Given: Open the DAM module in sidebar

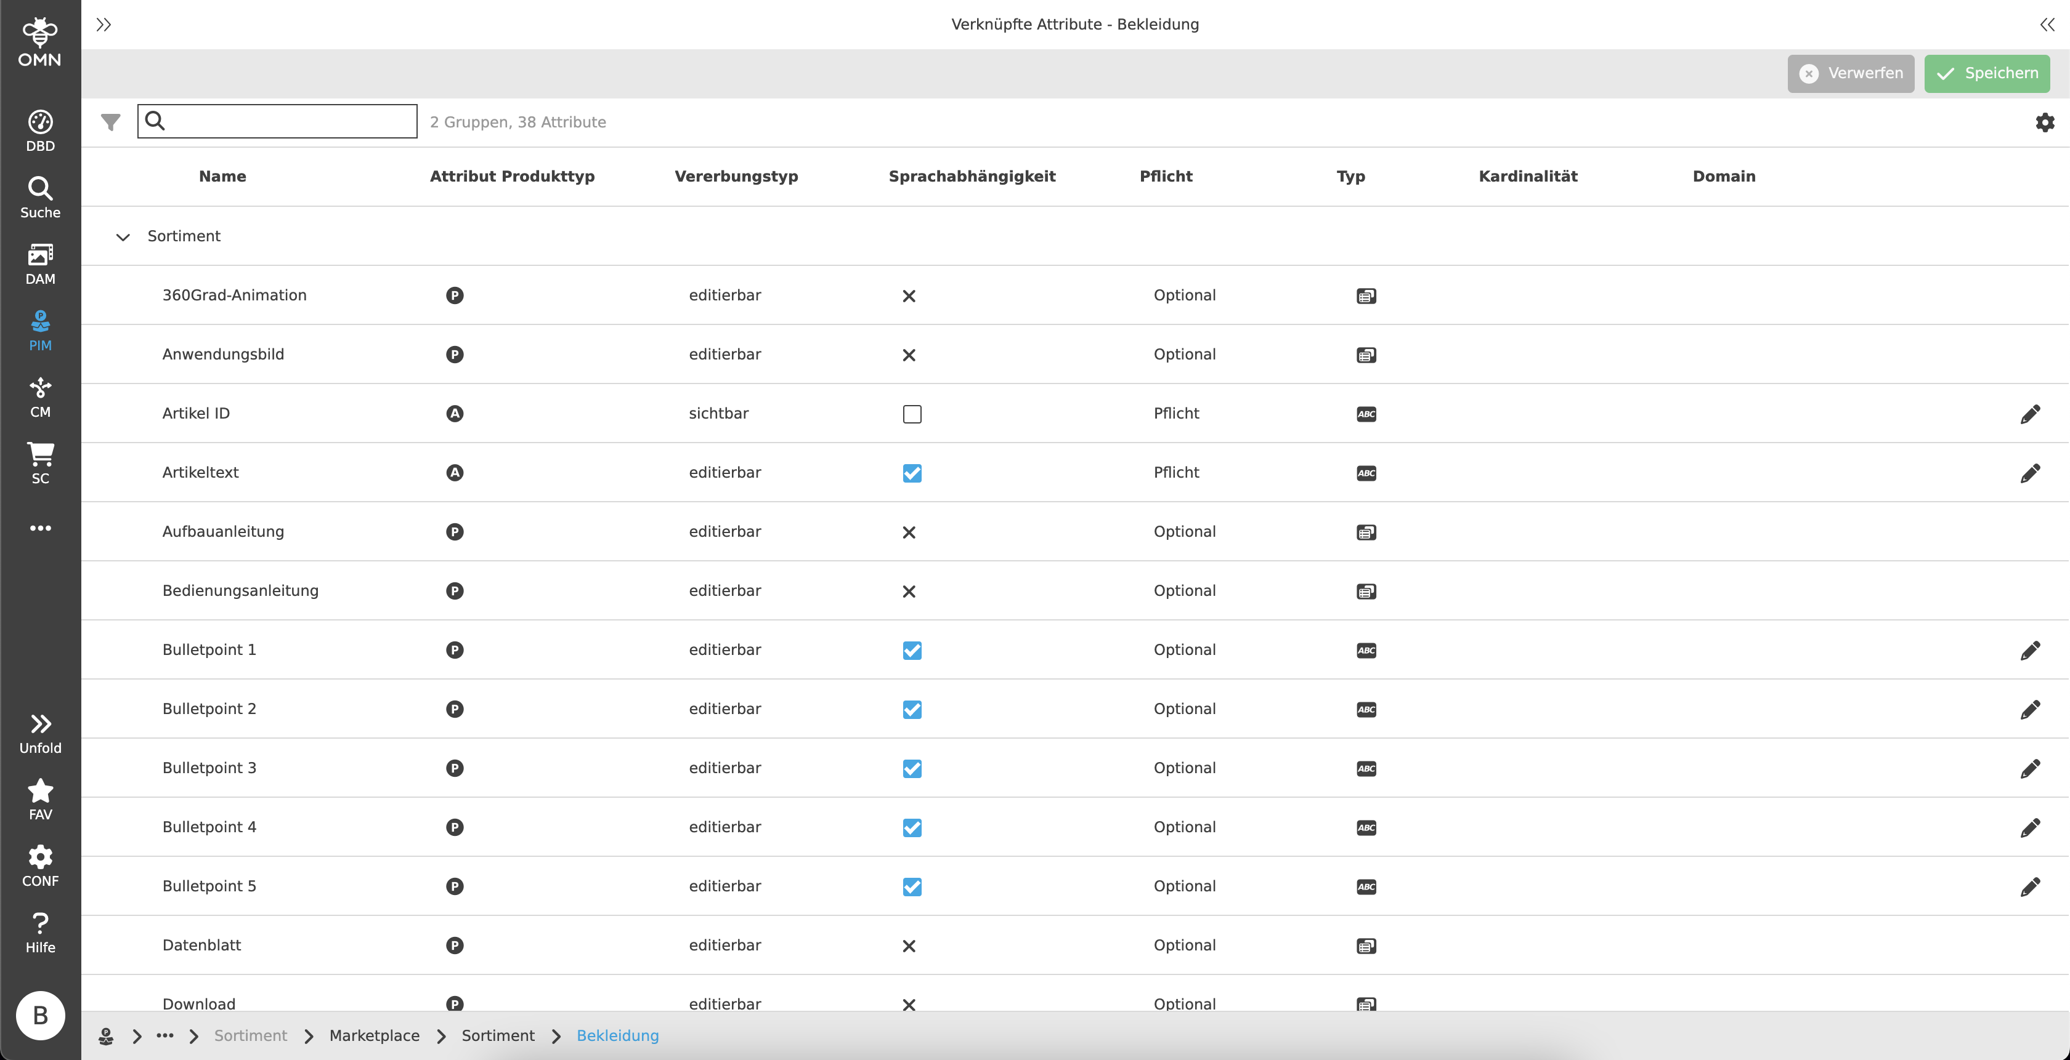Looking at the screenshot, I should coord(40,263).
